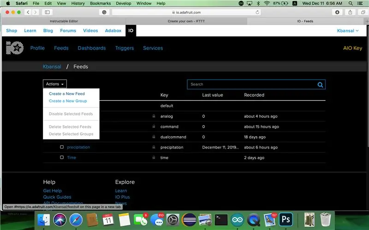Open Finder from the dock
This screenshot has height=230, width=369.
(43, 220)
